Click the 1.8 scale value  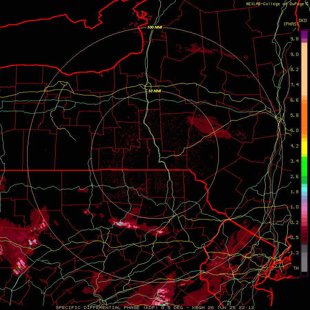(294, 192)
